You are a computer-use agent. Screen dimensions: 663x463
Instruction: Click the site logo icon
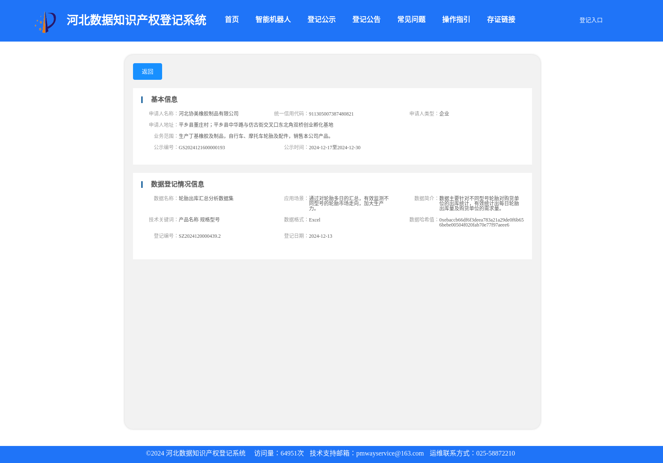click(45, 22)
